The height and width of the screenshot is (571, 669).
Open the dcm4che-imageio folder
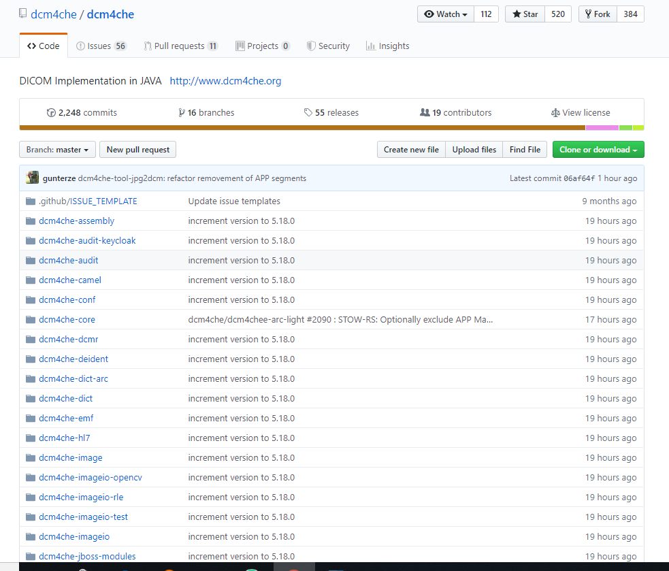pyautogui.click(x=74, y=537)
